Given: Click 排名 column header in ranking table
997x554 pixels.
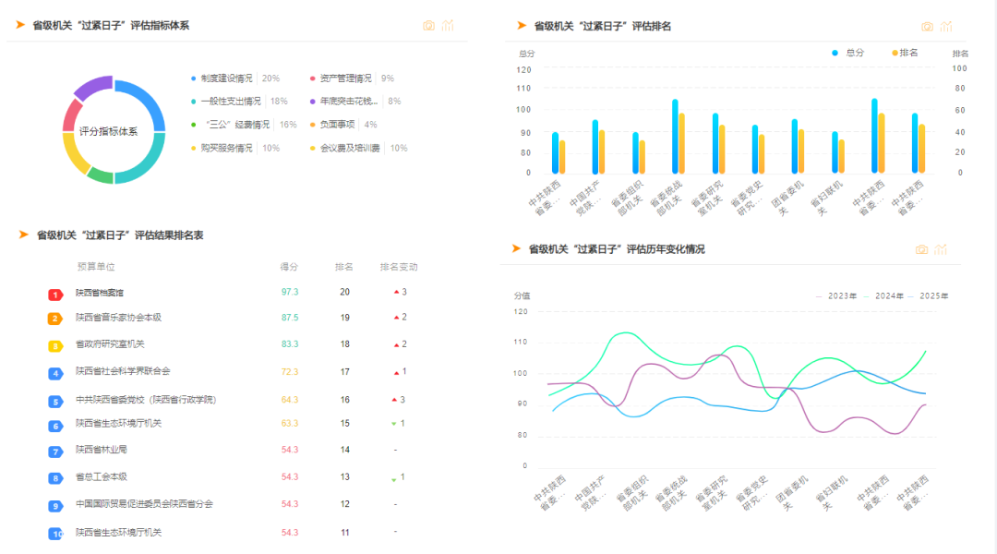Looking at the screenshot, I should (344, 267).
